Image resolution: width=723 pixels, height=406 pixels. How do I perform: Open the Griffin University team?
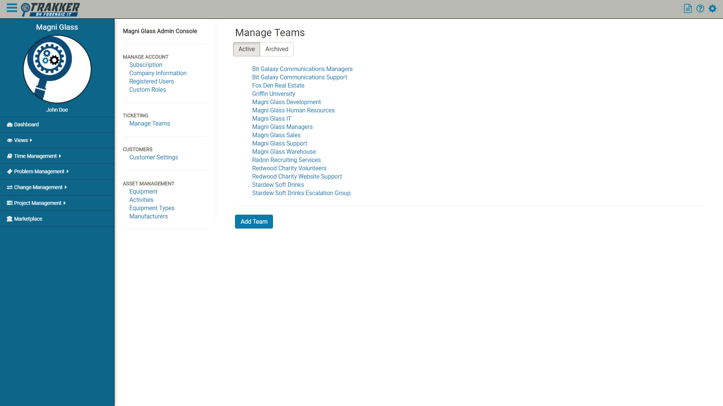point(273,94)
